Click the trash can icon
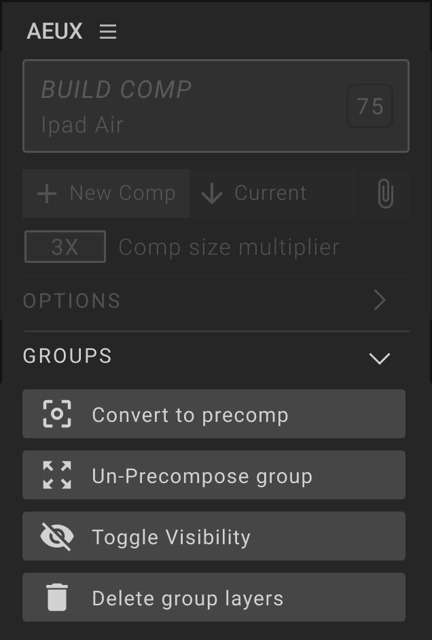Image resolution: width=432 pixels, height=640 pixels. click(57, 597)
